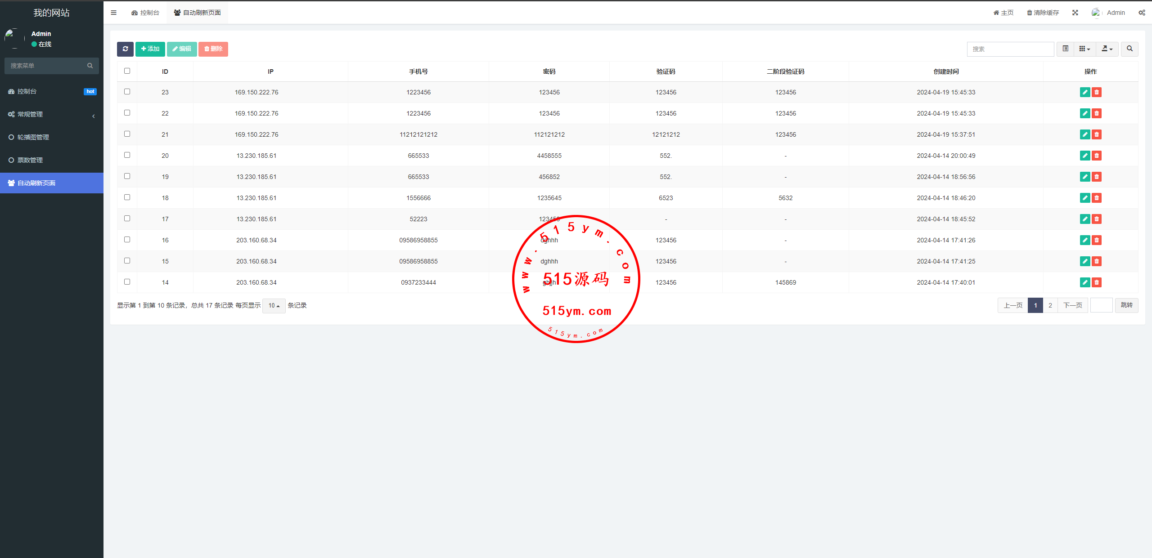
Task: Switch to the 控制台 tab
Action: pos(145,13)
